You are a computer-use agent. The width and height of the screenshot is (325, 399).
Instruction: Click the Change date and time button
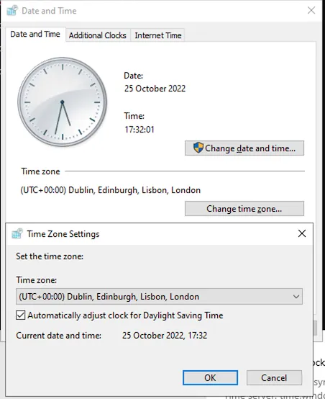coord(244,148)
